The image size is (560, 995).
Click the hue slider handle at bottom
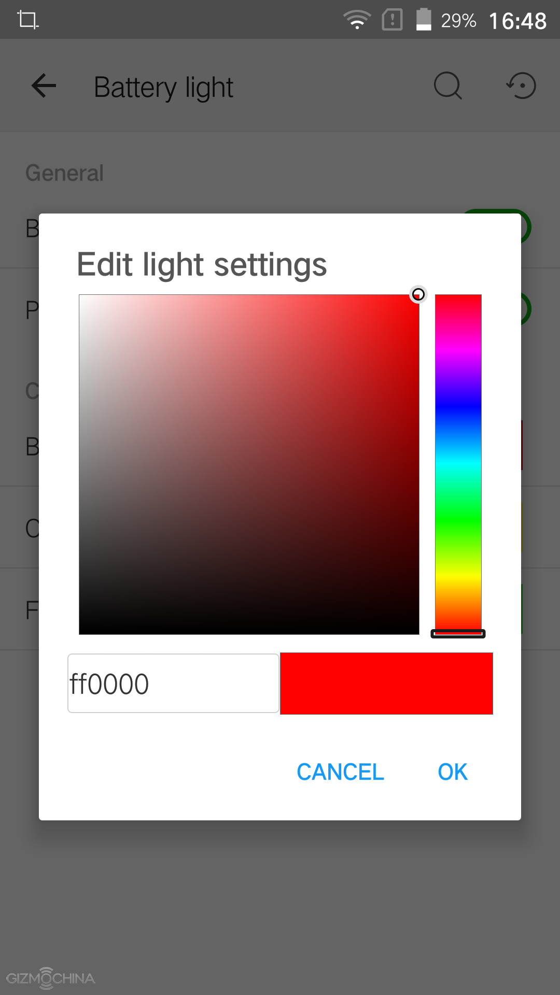(x=458, y=633)
